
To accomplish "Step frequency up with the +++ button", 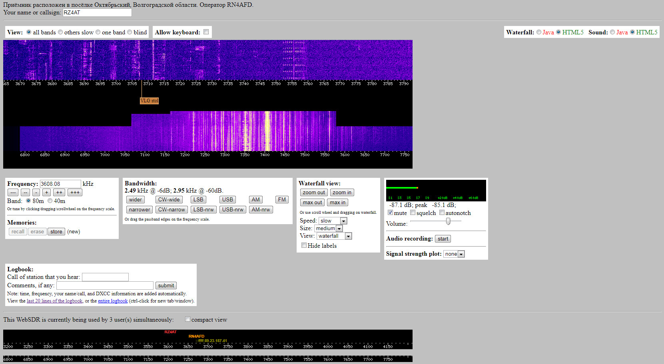I will [x=75, y=193].
